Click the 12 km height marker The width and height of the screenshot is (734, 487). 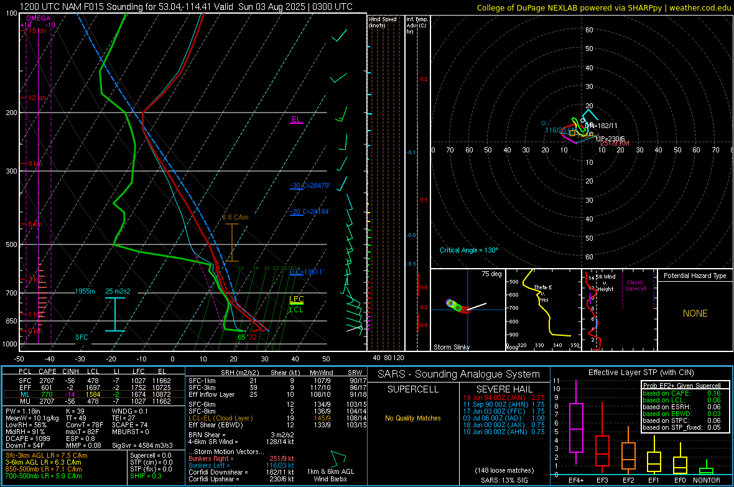tap(37, 98)
